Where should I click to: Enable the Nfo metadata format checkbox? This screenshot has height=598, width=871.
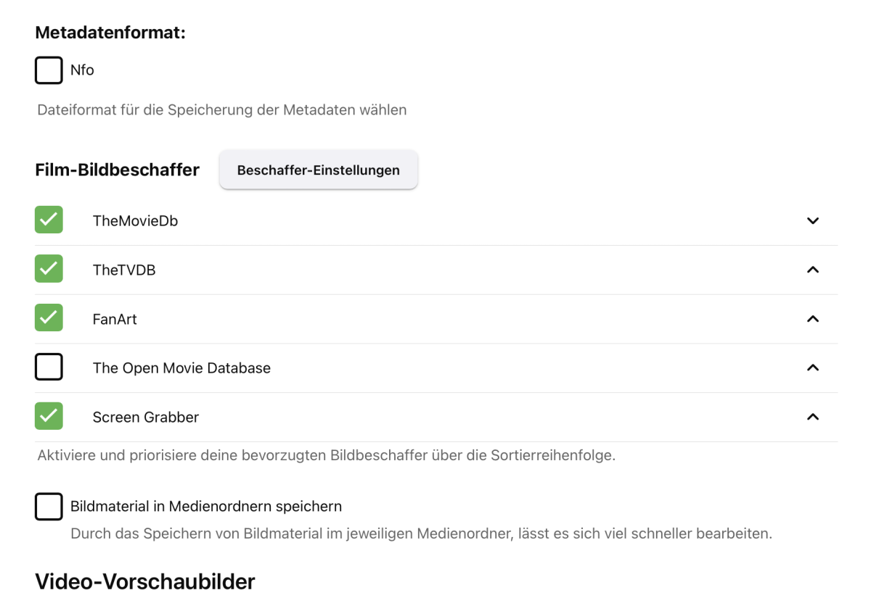coord(48,70)
